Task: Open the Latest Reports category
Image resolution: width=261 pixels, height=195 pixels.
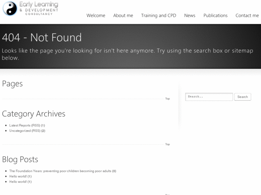Action: click(x=20, y=126)
